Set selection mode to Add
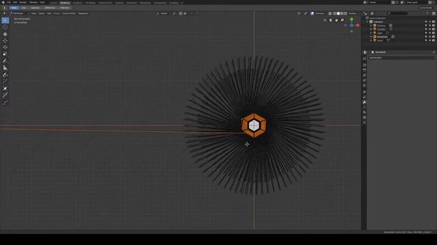 point(24,7)
